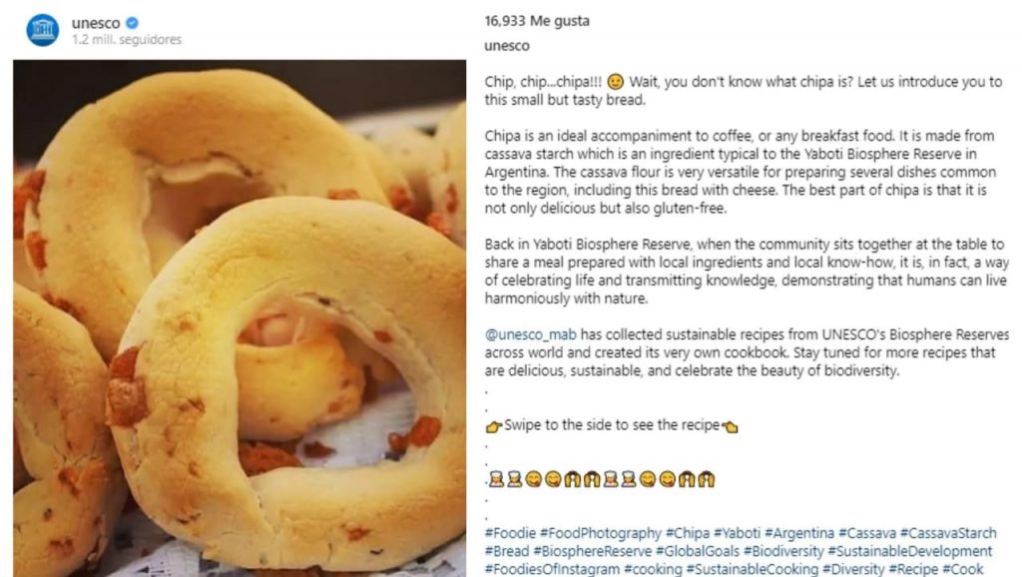Click the #Yaboti hashtag

[738, 533]
